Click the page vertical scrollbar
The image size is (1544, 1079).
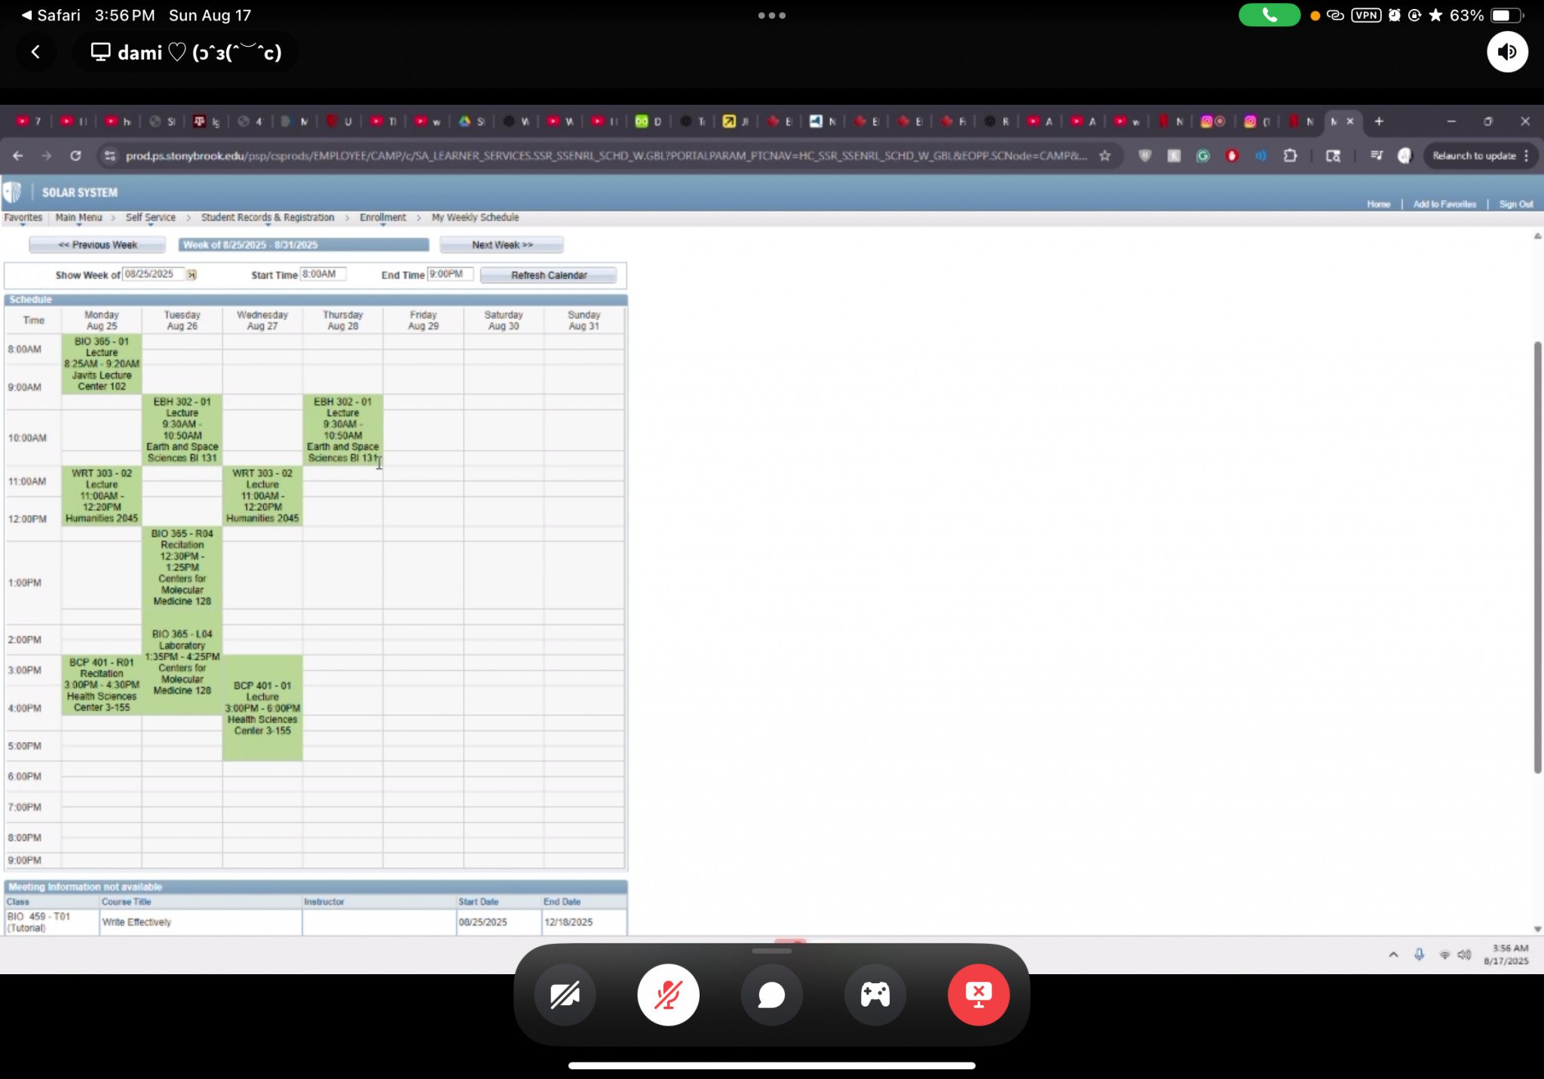pos(1537,558)
